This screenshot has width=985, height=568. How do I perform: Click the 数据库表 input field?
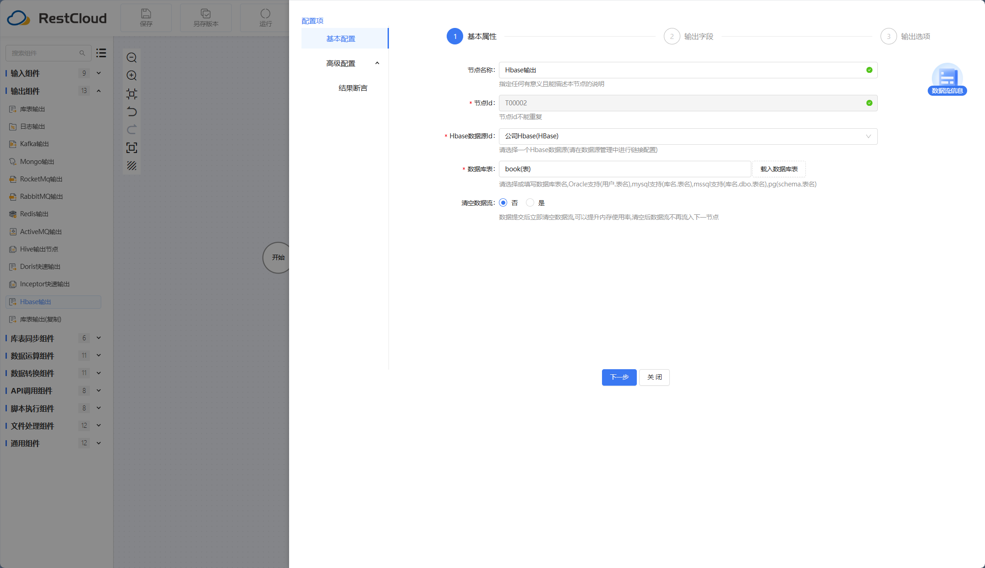(x=625, y=169)
